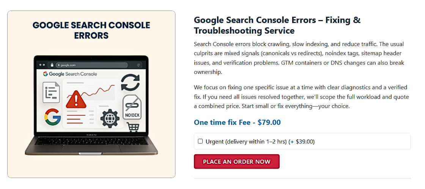Click the red warning triangle icon
This screenshot has width=425, height=189.
coord(77,99)
